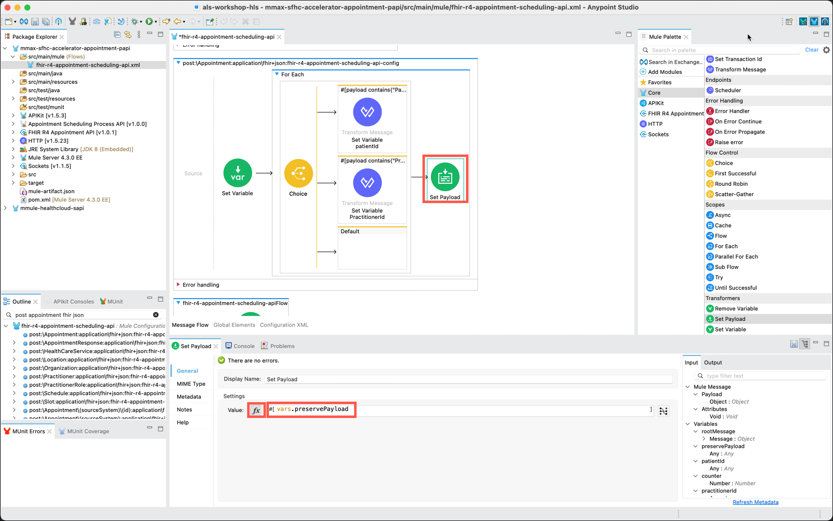
Task: Open Global Elements editor tab
Action: point(234,325)
